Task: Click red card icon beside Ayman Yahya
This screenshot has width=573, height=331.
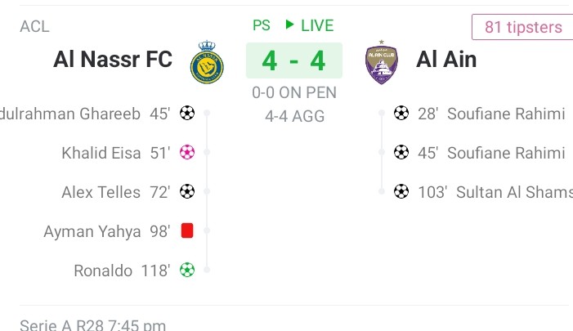Action: (x=187, y=231)
